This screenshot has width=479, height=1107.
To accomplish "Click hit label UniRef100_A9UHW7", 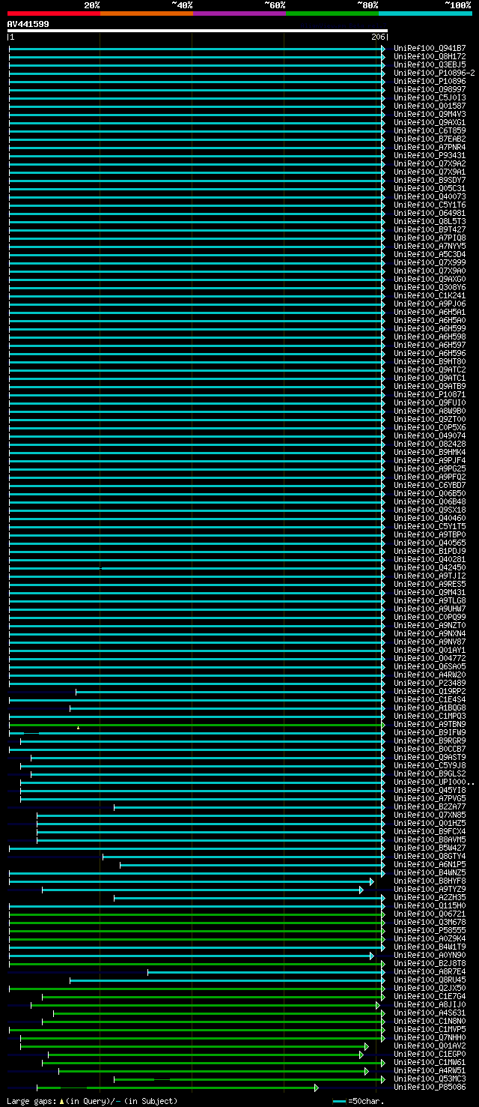I will point(430,609).
